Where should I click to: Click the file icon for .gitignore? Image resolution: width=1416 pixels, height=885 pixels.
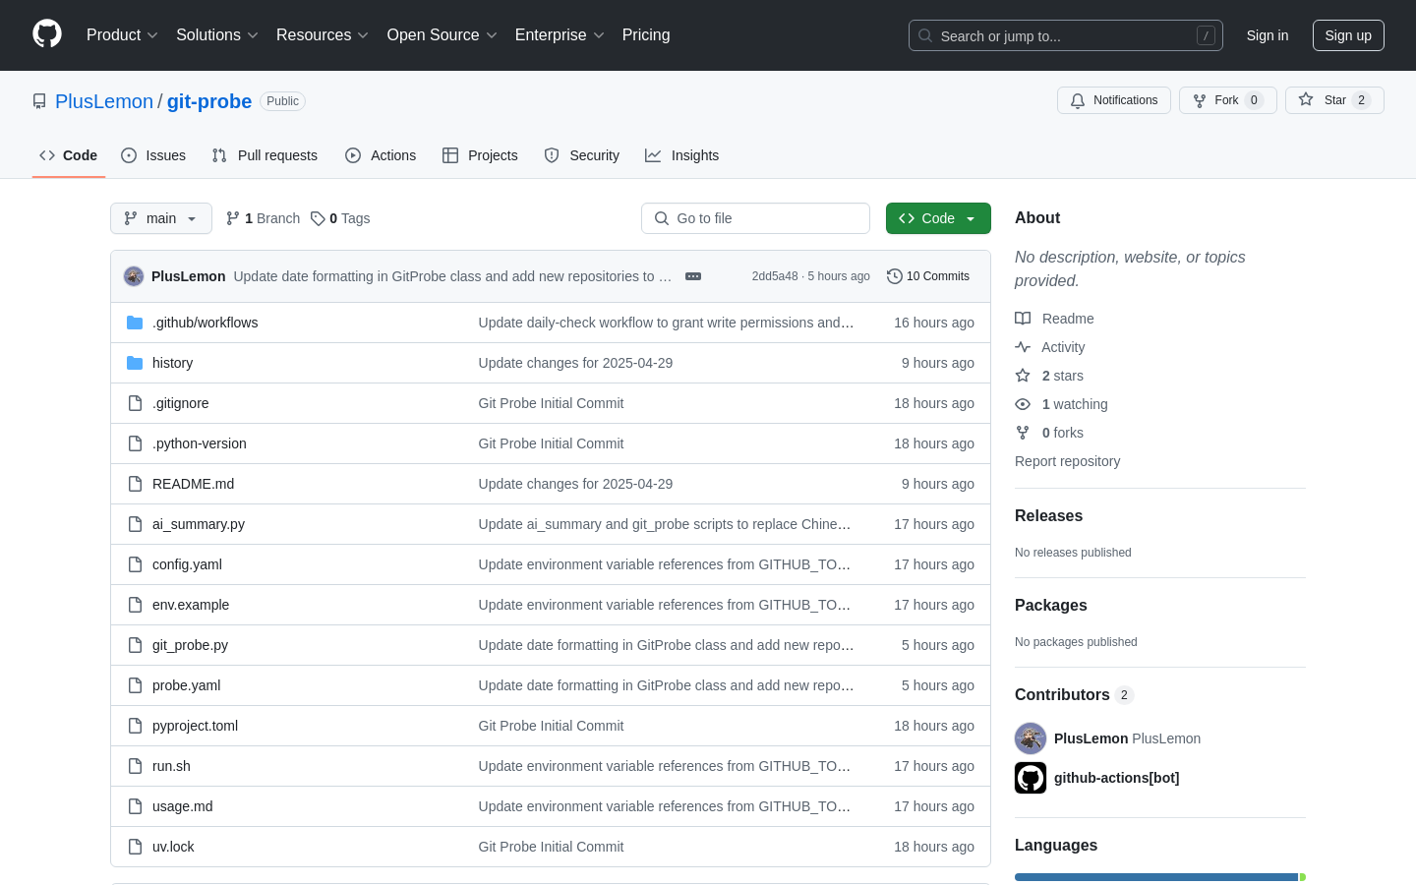[x=135, y=403]
